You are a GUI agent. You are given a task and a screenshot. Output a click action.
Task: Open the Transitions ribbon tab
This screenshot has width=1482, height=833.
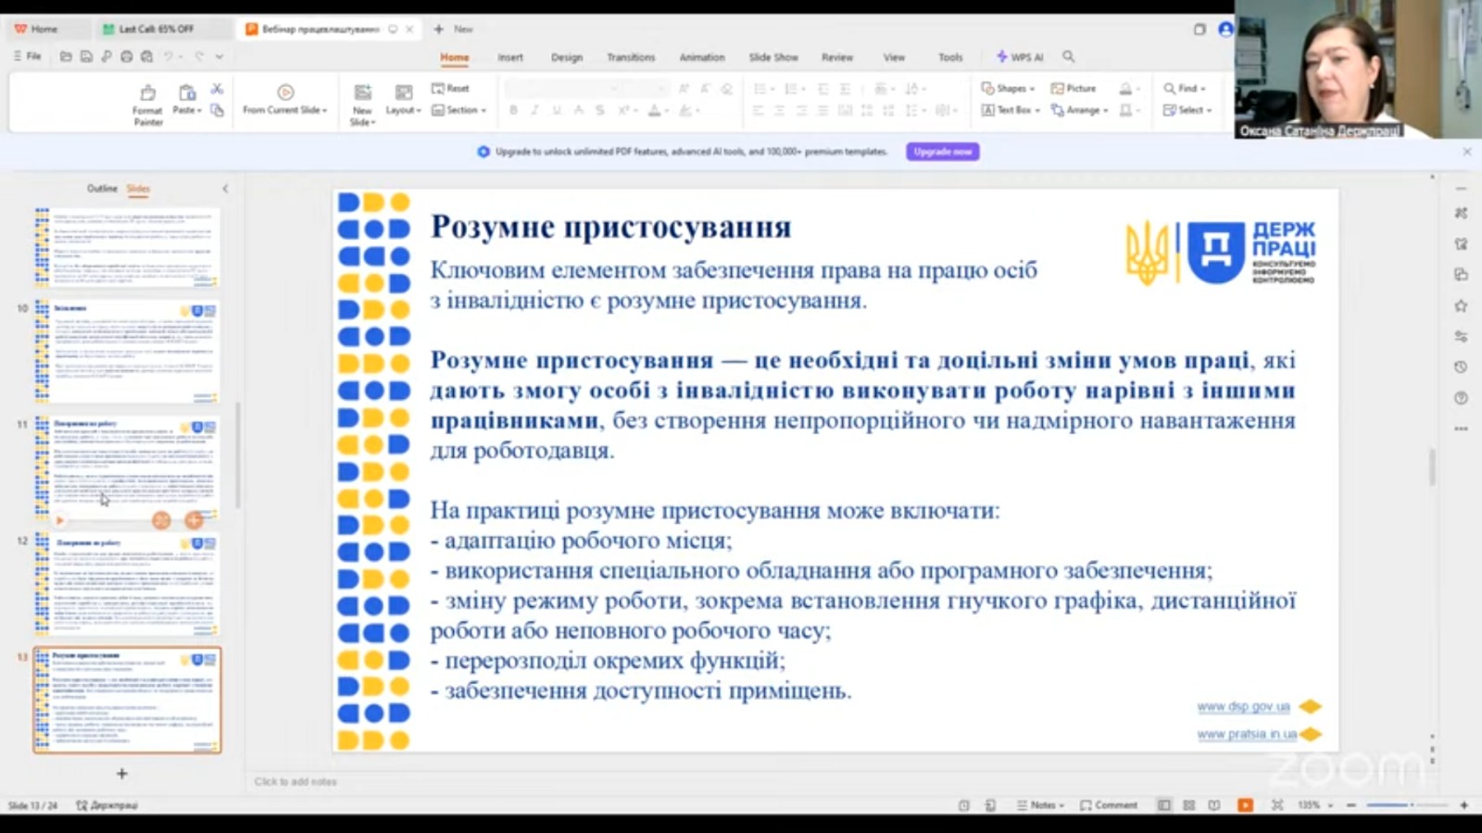pos(631,57)
